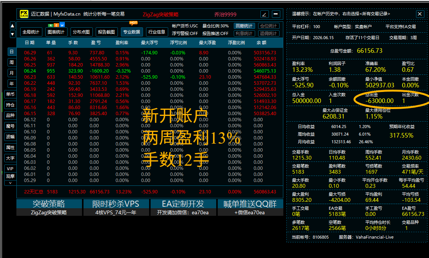This screenshot has width=429, height=258.
Task: Sort by the 日期 column header
Action: (29, 43)
